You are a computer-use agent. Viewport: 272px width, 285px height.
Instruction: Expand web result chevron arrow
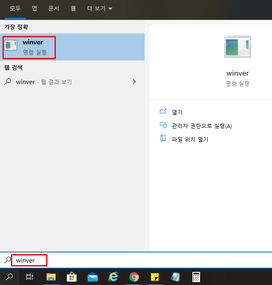pyautogui.click(x=134, y=82)
